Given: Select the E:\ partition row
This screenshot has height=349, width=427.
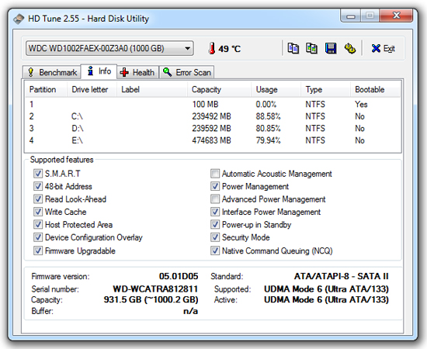Looking at the screenshot, I should (213, 140).
